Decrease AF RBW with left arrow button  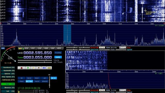point(101,90)
